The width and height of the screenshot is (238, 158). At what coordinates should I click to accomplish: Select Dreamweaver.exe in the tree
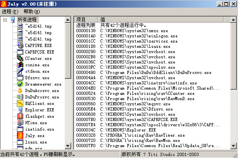tap(43, 84)
